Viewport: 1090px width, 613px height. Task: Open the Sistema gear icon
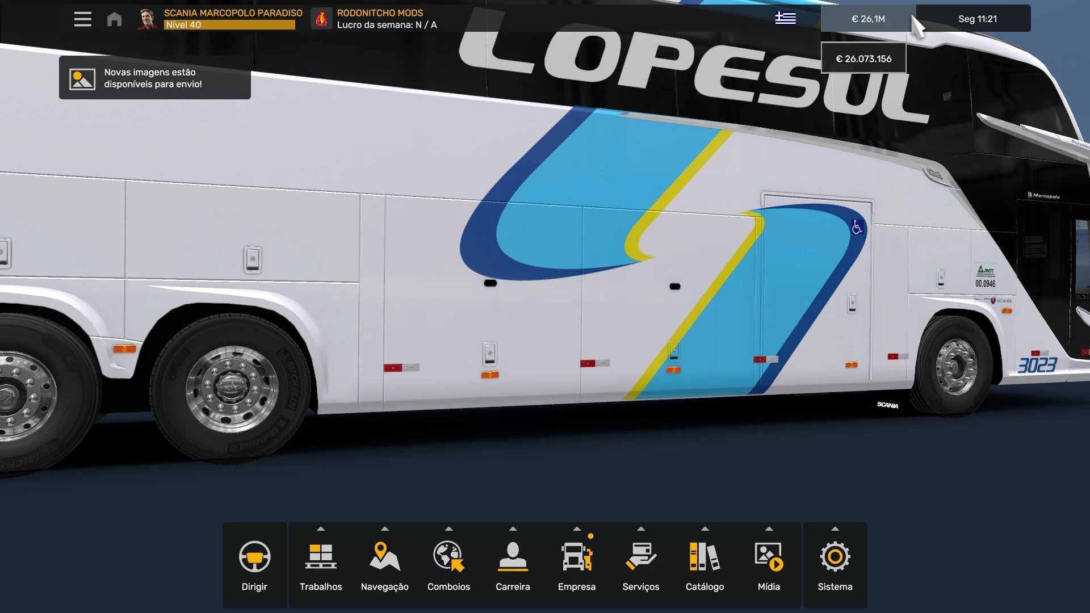tap(835, 557)
